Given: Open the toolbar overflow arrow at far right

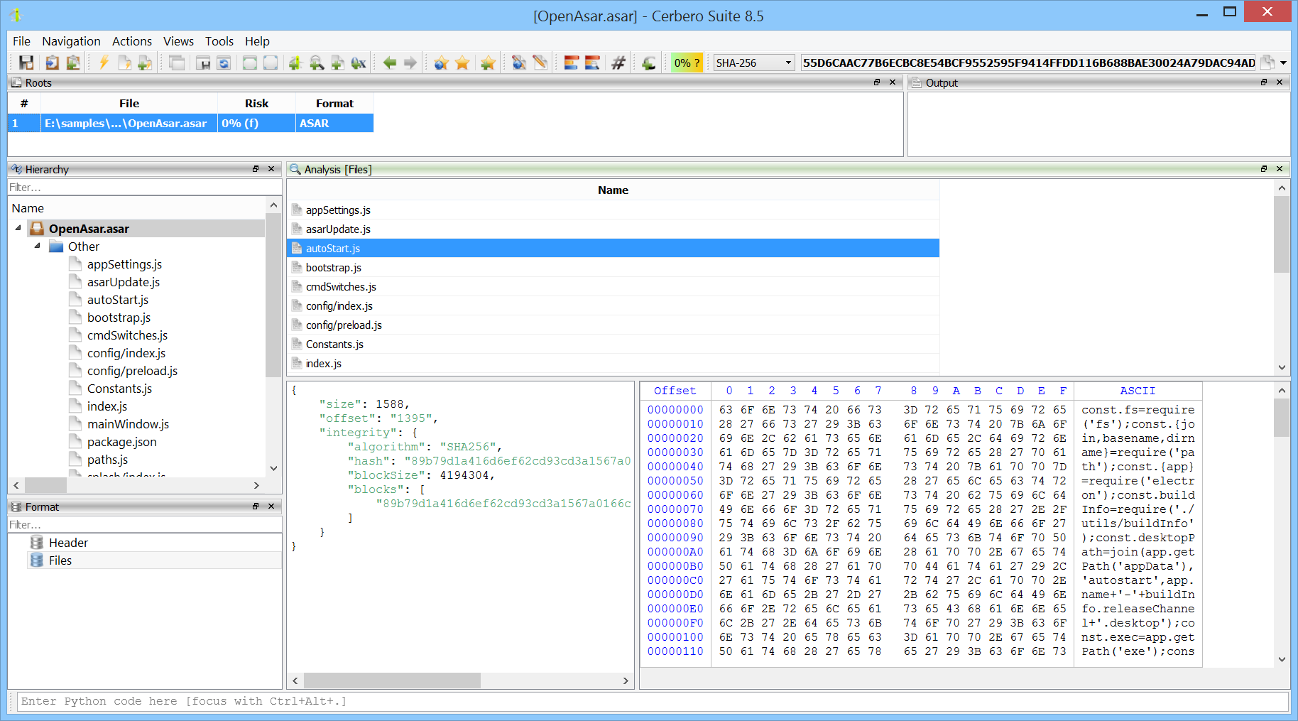Looking at the screenshot, I should 1283,63.
